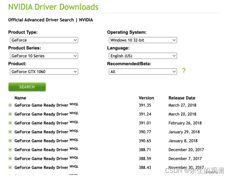Expand driver version 391.24 row
229x177 pixels.
pyautogui.click(x=10, y=114)
